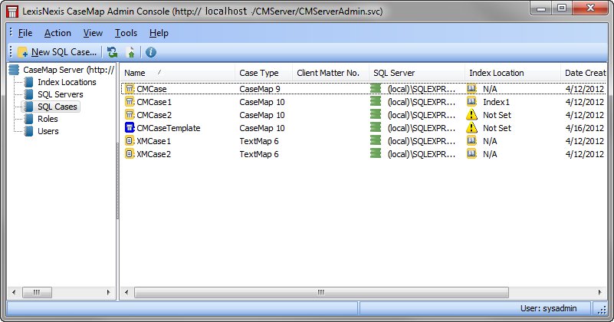The width and height of the screenshot is (614, 322).
Task: Select the XMCase1 row name
Action: (153, 141)
